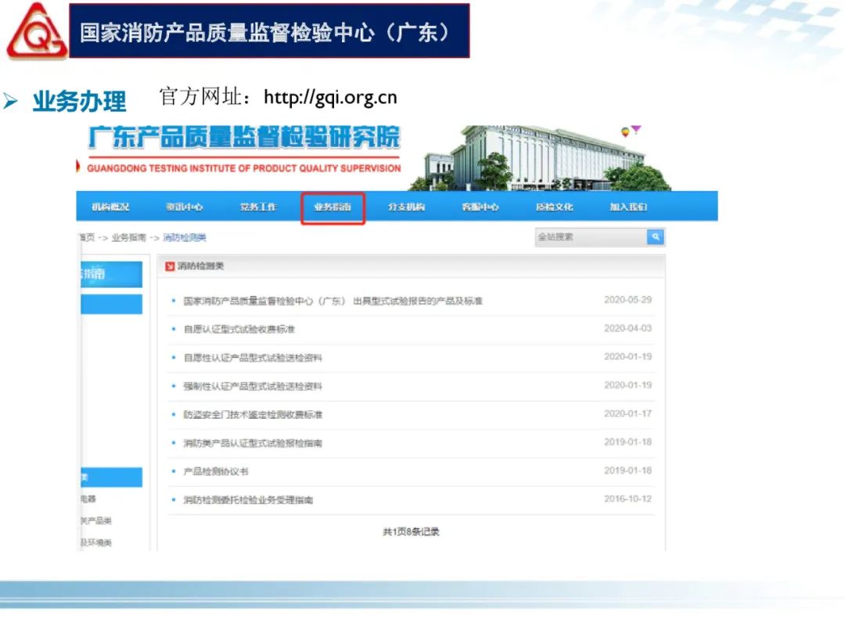Open the 自愿认证型式试验收费标准 article

[x=239, y=330]
